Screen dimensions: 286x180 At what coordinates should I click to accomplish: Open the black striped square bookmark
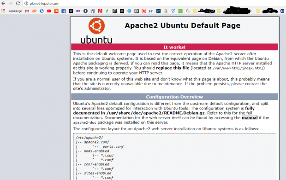(122, 11)
